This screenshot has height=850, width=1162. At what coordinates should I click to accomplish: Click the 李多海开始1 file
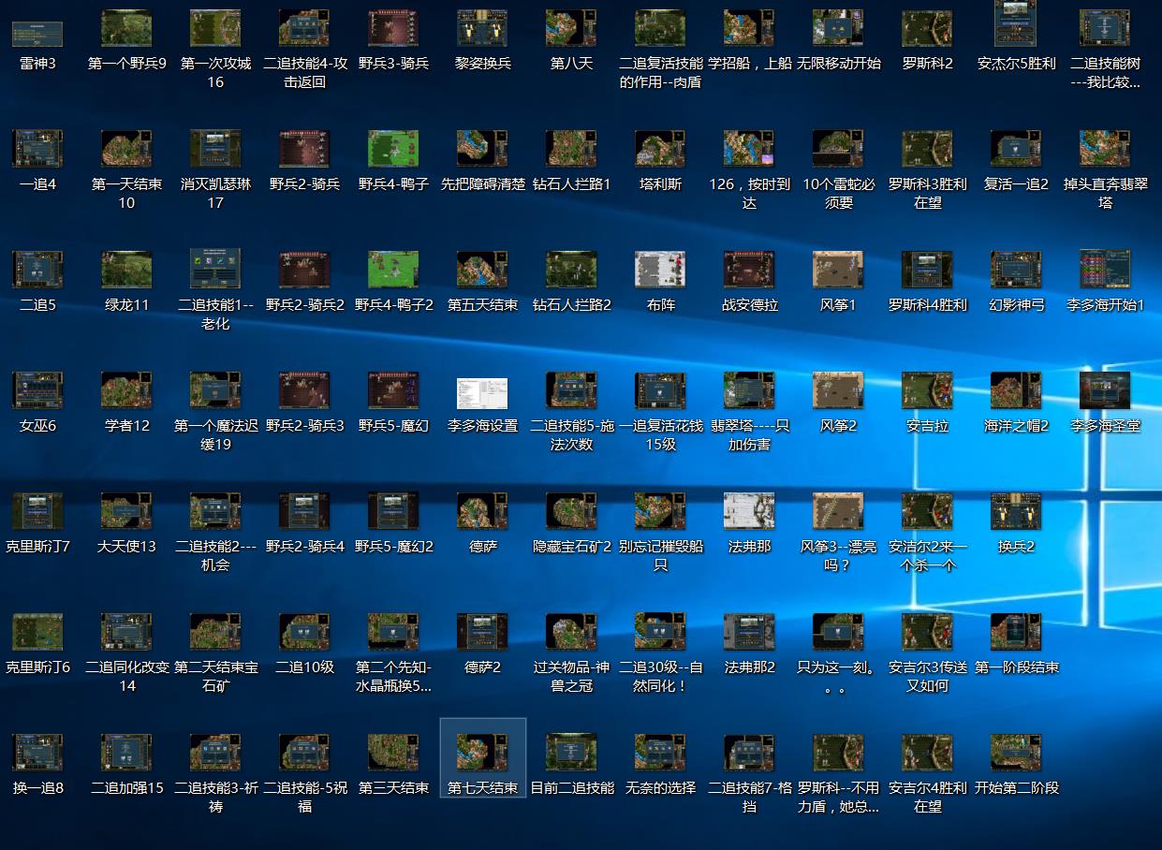pos(1105,271)
